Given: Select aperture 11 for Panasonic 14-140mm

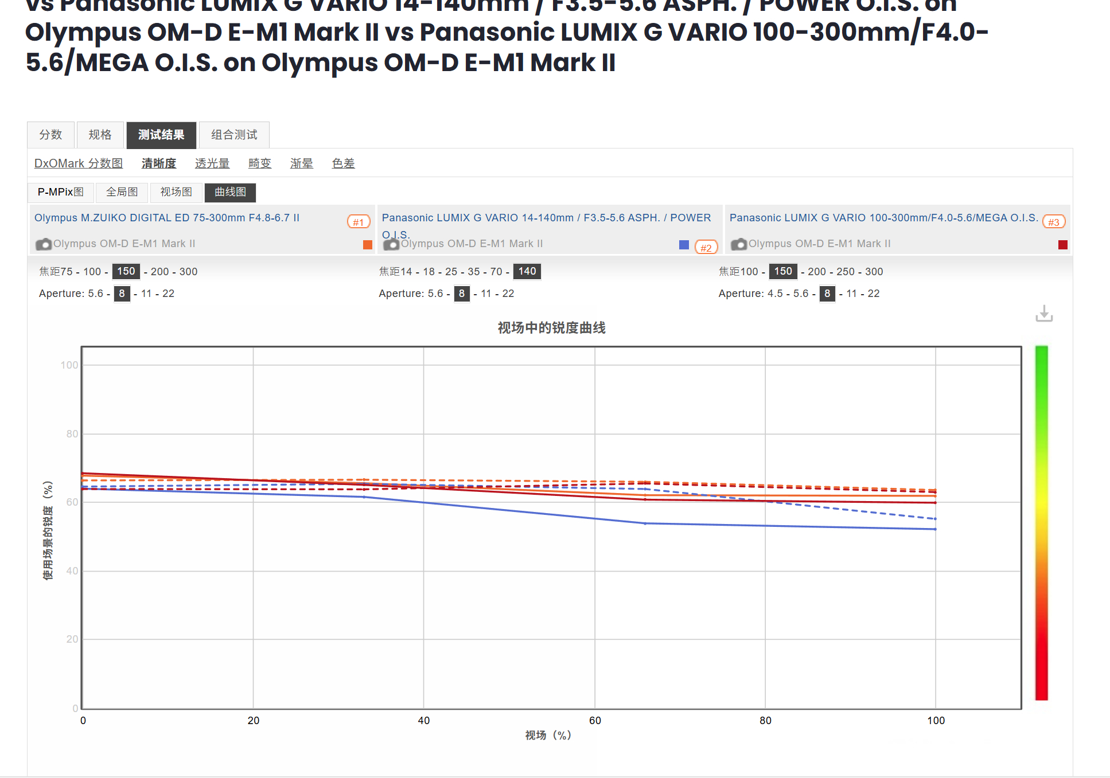Looking at the screenshot, I should (486, 294).
